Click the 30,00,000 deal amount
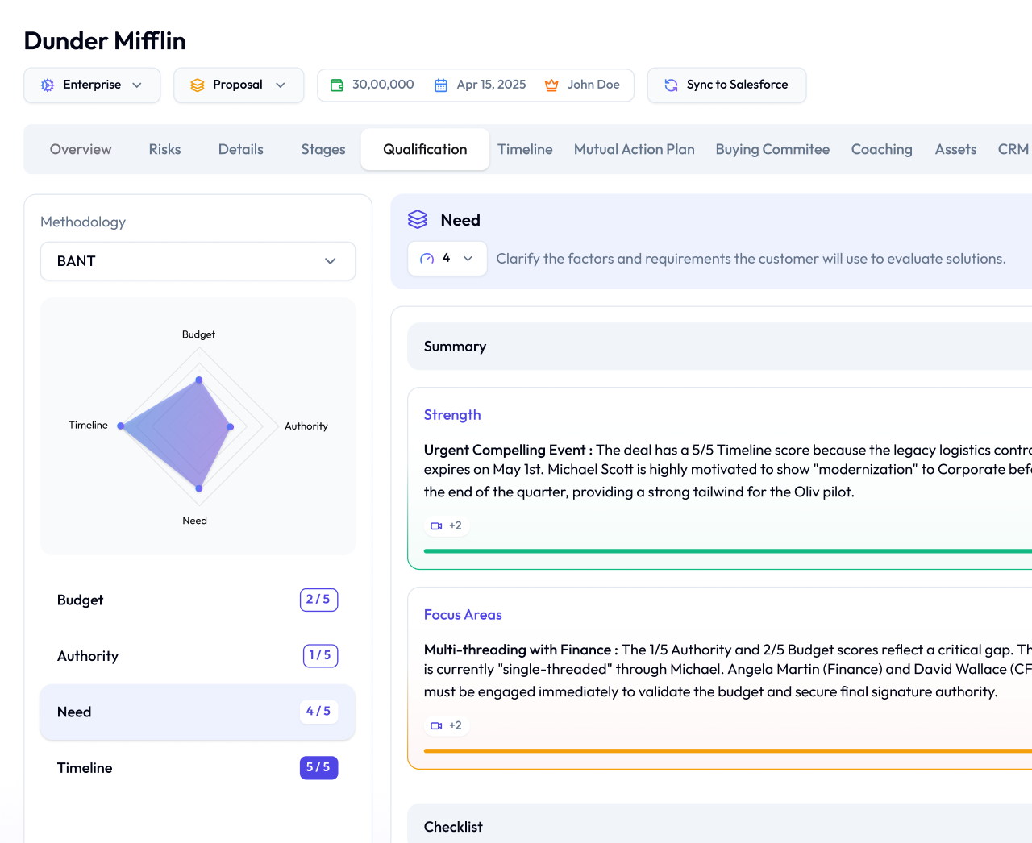1032x843 pixels. tap(383, 85)
